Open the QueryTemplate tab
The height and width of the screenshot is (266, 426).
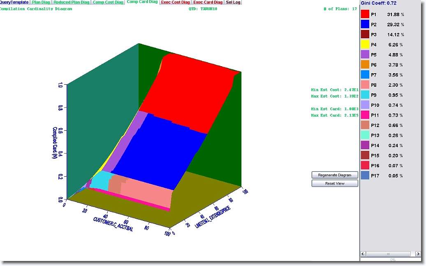(x=14, y=2)
